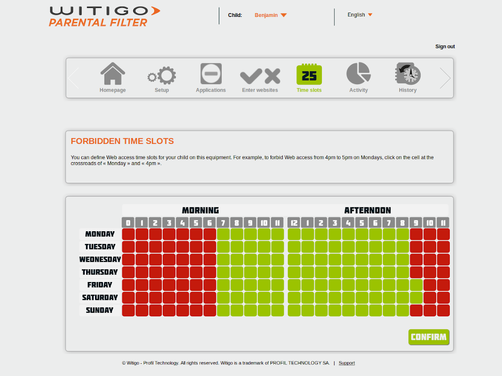Click the morning hour 6 column header
Screen dimensions: 502x376
(x=210, y=222)
